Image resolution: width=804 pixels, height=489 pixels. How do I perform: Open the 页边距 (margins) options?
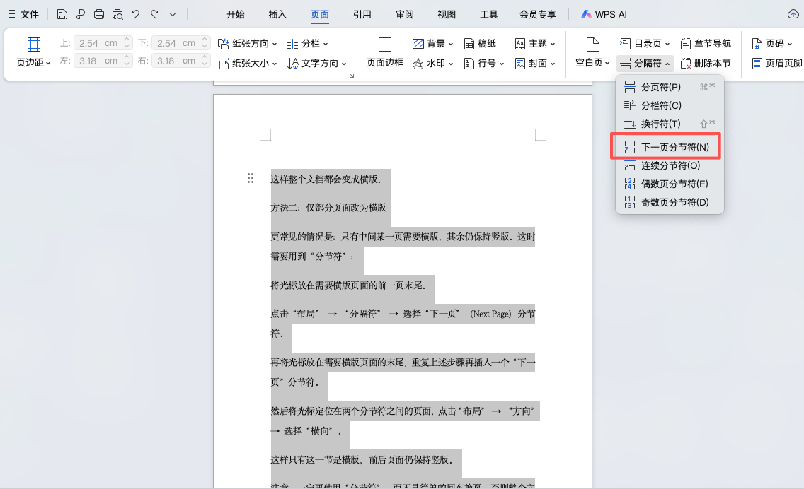point(33,62)
